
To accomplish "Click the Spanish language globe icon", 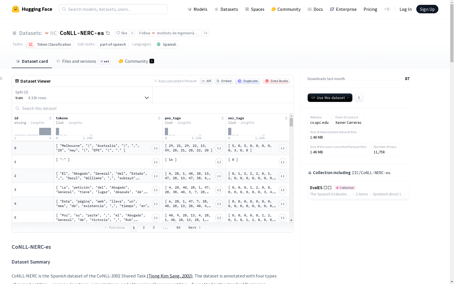I will (x=159, y=44).
